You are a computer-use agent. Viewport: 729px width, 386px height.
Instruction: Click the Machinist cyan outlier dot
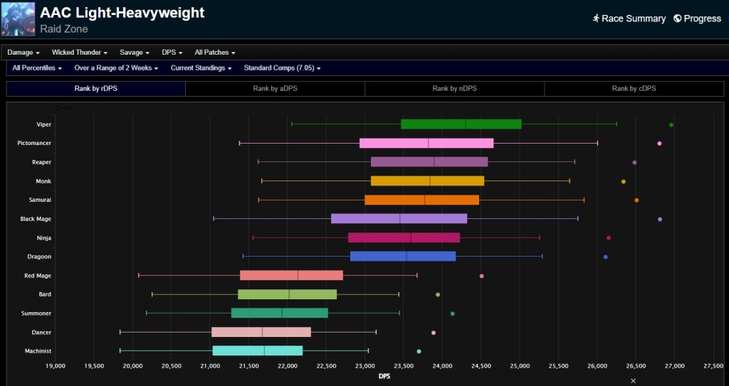click(419, 351)
